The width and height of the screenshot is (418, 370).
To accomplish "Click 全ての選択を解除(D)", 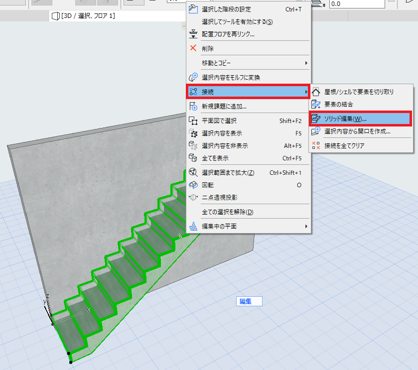I will (x=249, y=212).
